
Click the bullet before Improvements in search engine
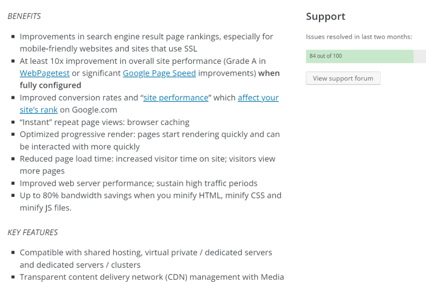[13, 36]
